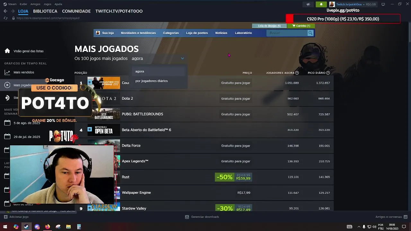Go forward with the Steam forward arrow
Viewport: 411px width, 231px height.
tap(13, 11)
